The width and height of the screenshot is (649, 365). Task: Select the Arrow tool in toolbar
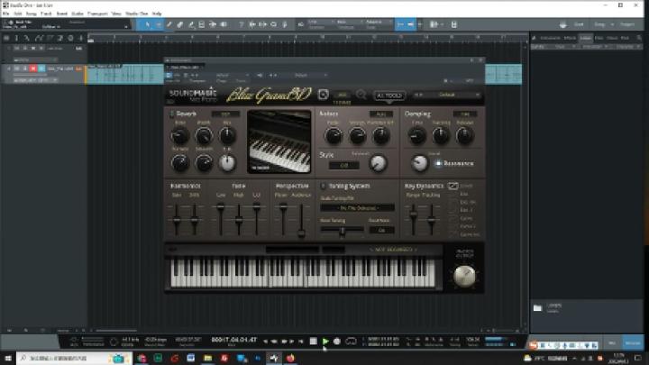tap(147, 25)
